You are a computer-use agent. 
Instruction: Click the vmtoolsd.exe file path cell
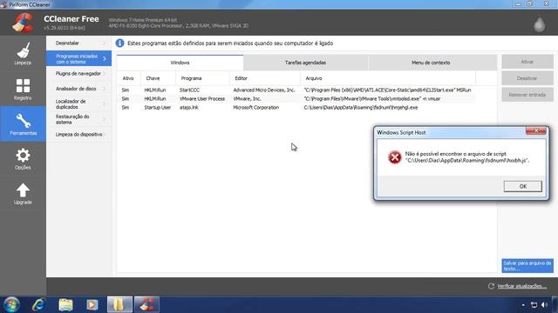click(372, 98)
